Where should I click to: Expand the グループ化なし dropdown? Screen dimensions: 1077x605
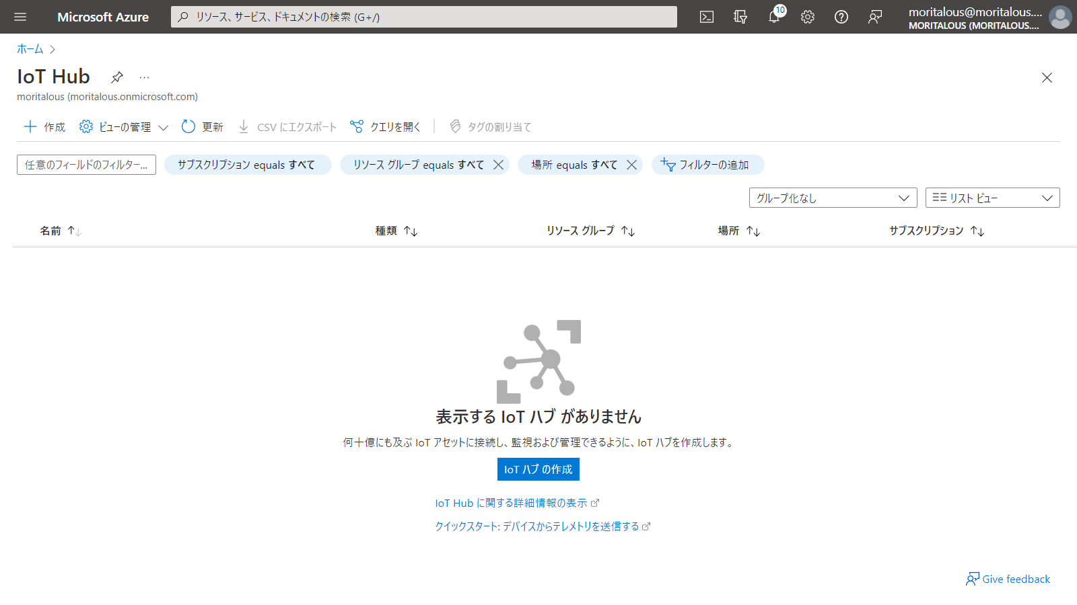(x=833, y=198)
